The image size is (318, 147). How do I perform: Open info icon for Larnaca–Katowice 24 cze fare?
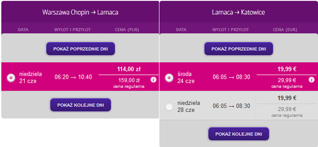pos(311,80)
